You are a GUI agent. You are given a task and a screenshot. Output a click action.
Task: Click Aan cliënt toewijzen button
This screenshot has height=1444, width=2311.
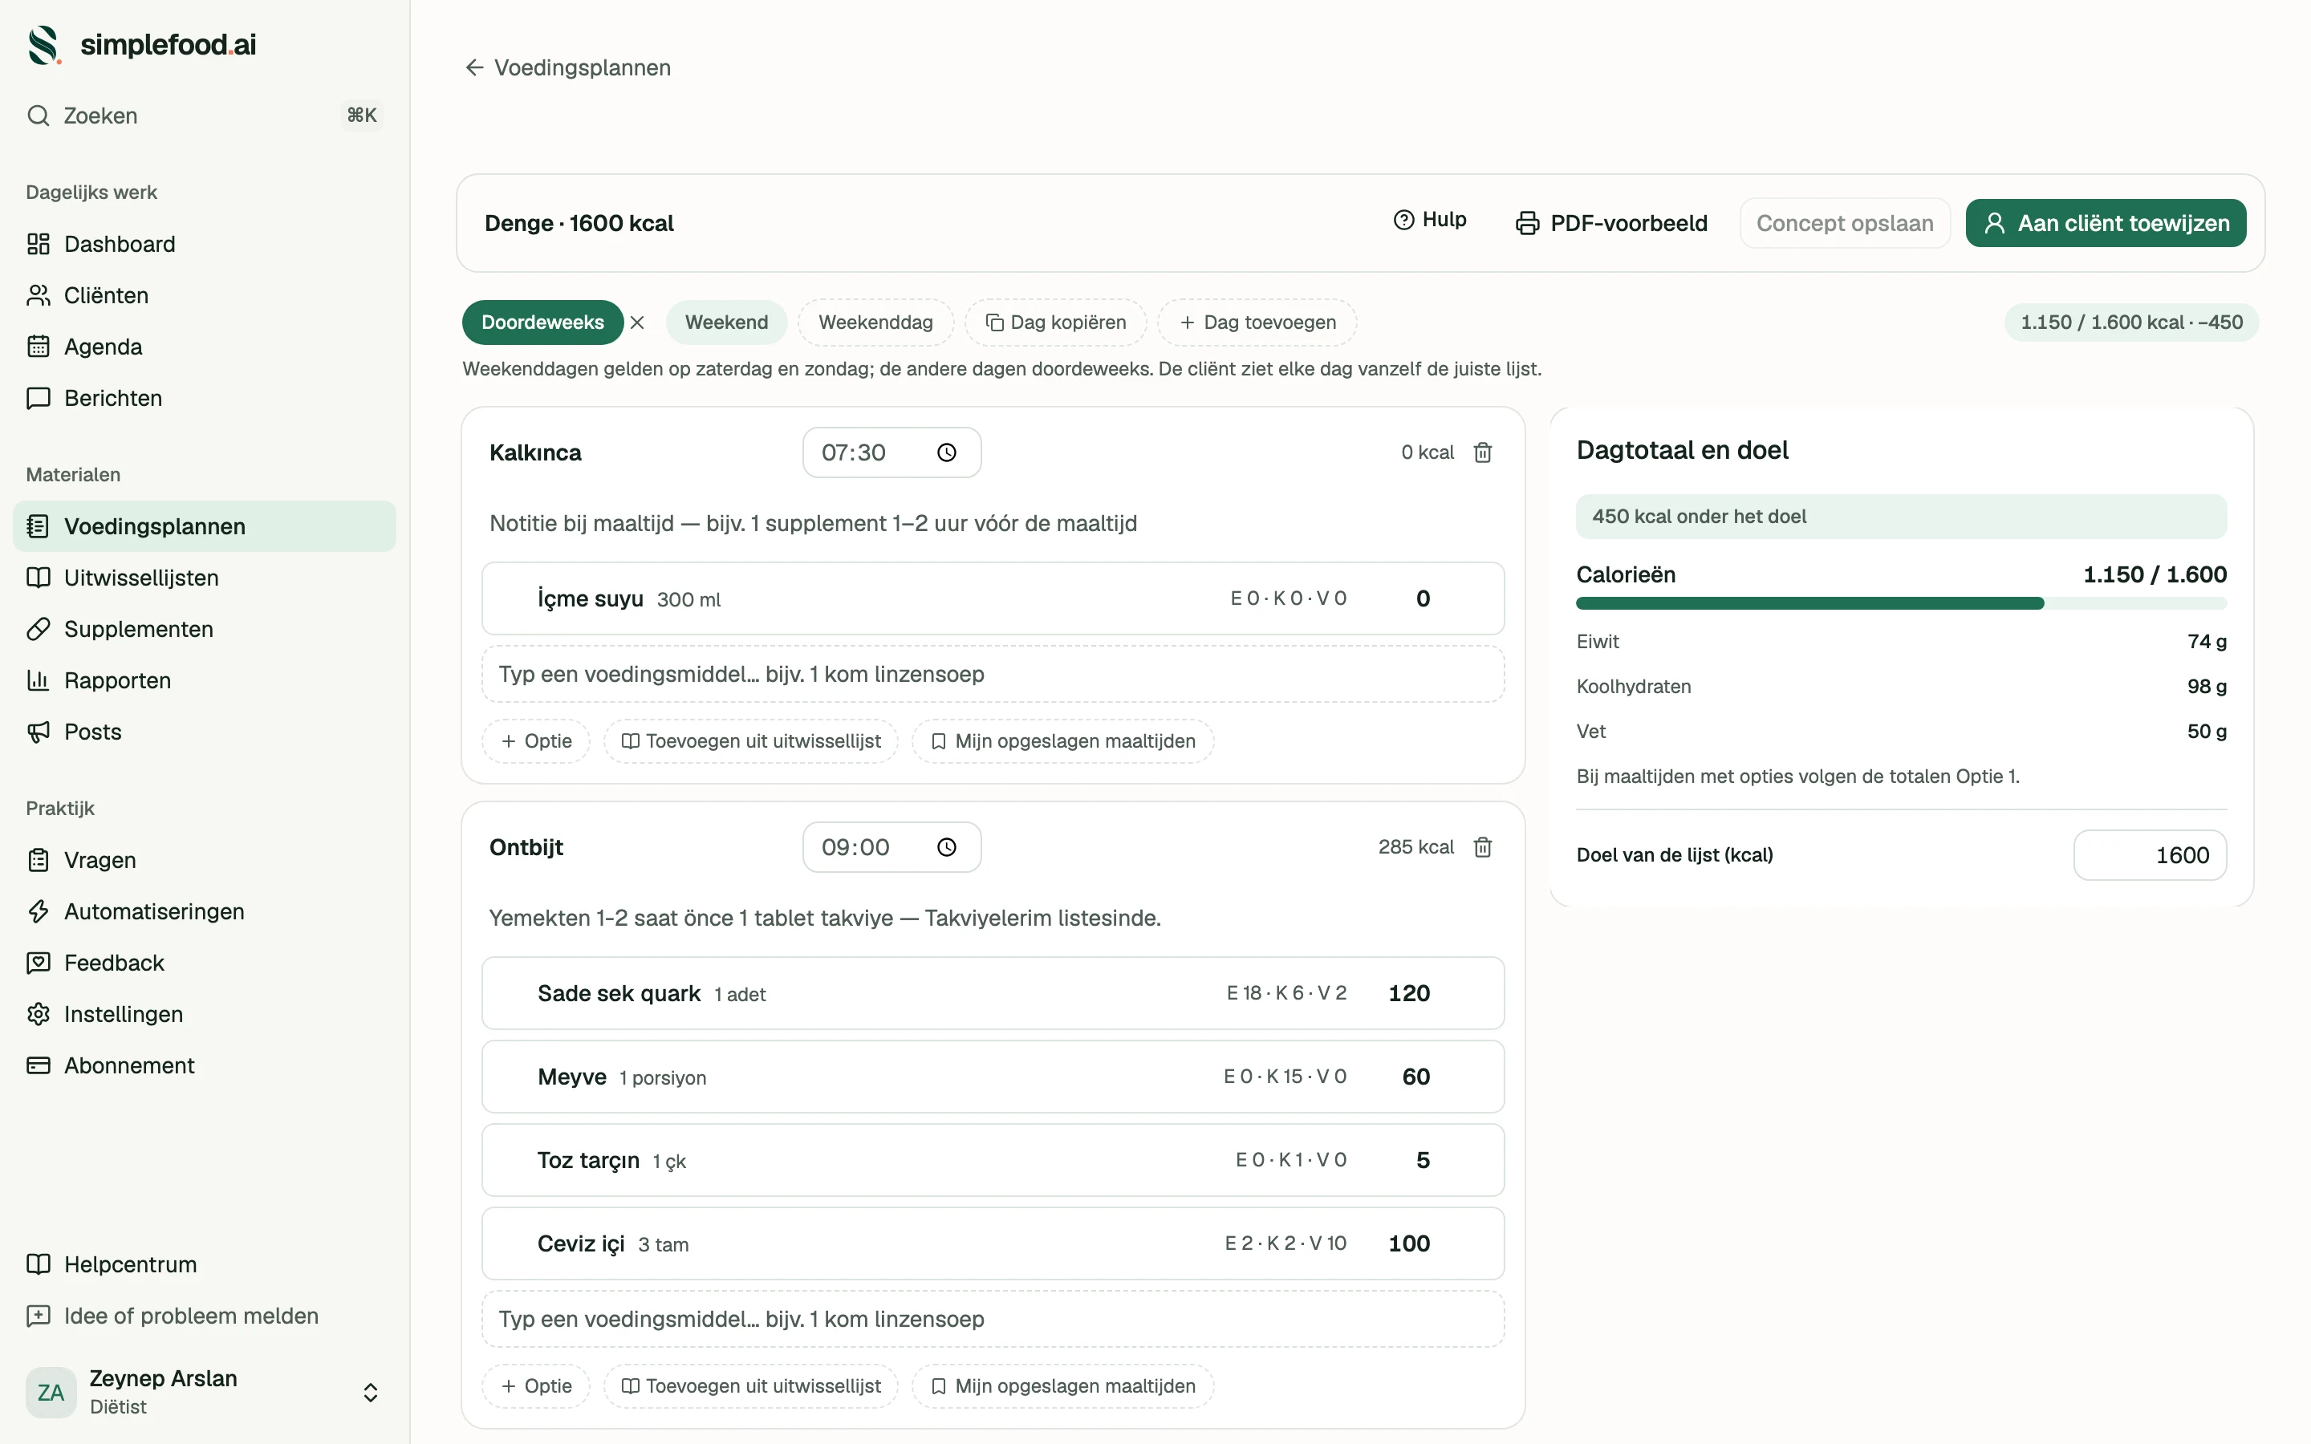tap(2105, 224)
